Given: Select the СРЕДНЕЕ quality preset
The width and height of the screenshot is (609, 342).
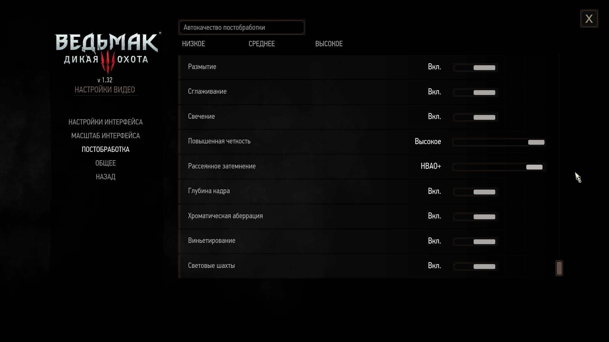Looking at the screenshot, I should [x=262, y=44].
